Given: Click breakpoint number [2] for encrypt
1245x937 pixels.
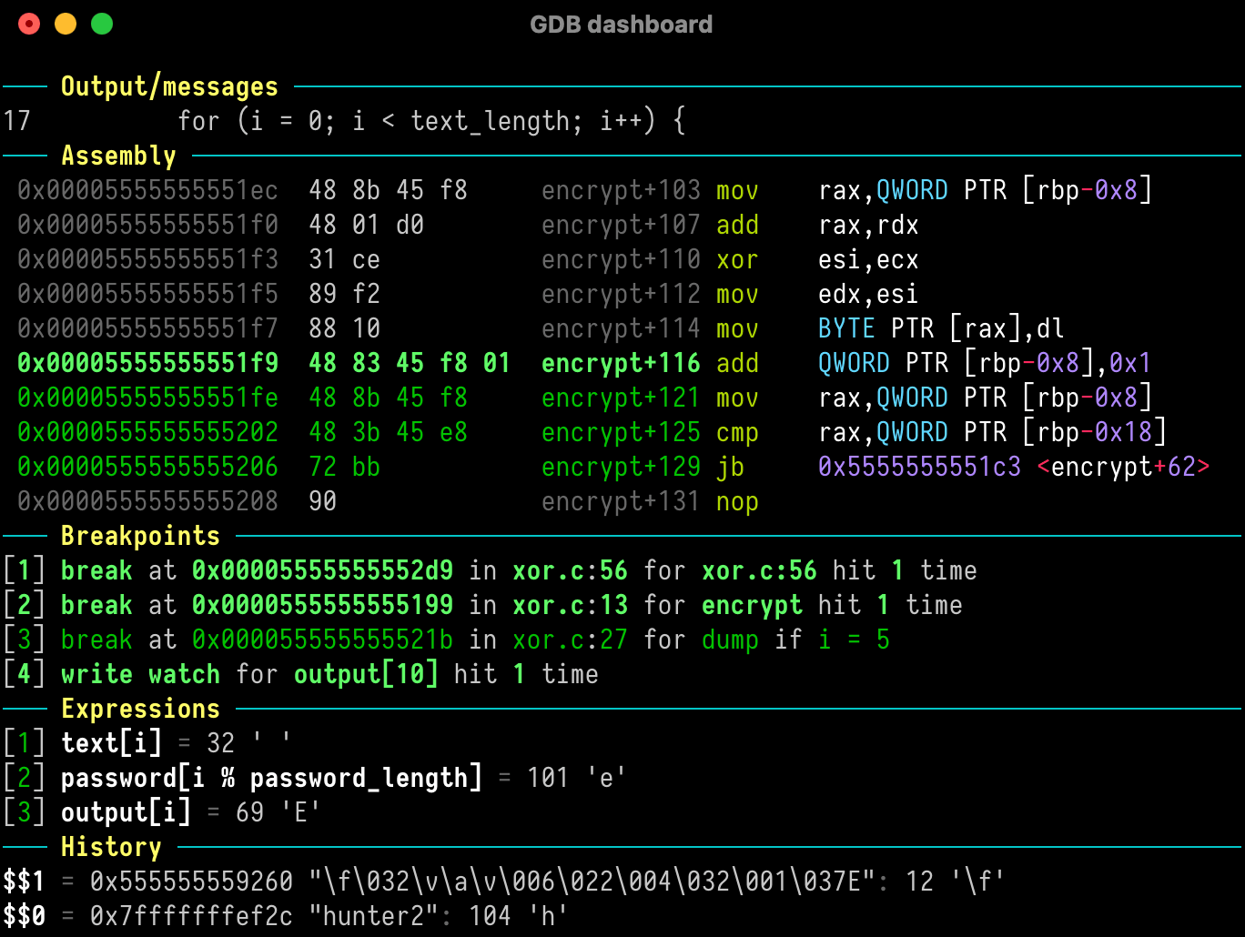Looking at the screenshot, I should (x=25, y=605).
